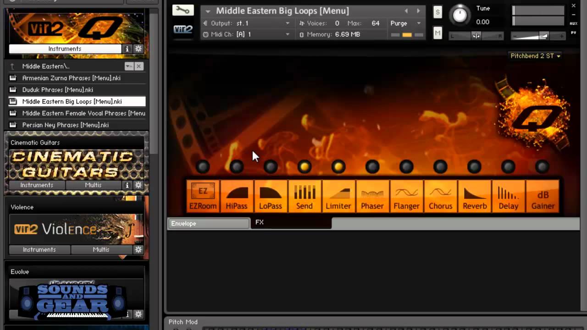The height and width of the screenshot is (330, 587).
Task: Open the instrument name dropdown arrow
Action: coord(208,11)
